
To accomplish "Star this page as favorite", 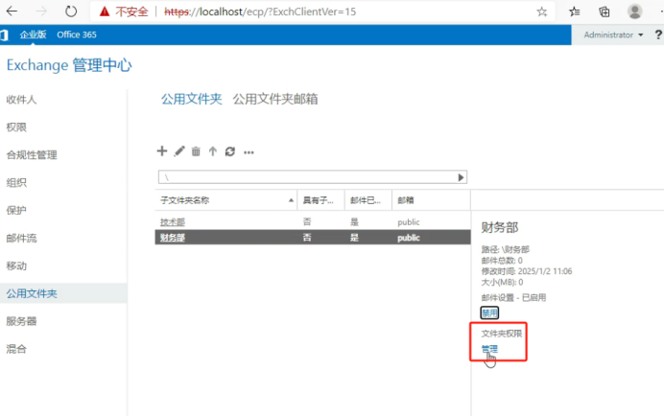I will point(541,12).
